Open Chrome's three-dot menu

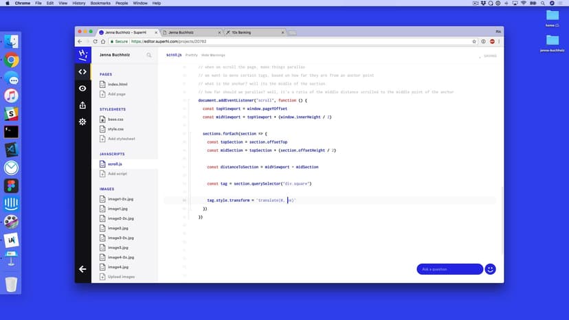(x=498, y=41)
